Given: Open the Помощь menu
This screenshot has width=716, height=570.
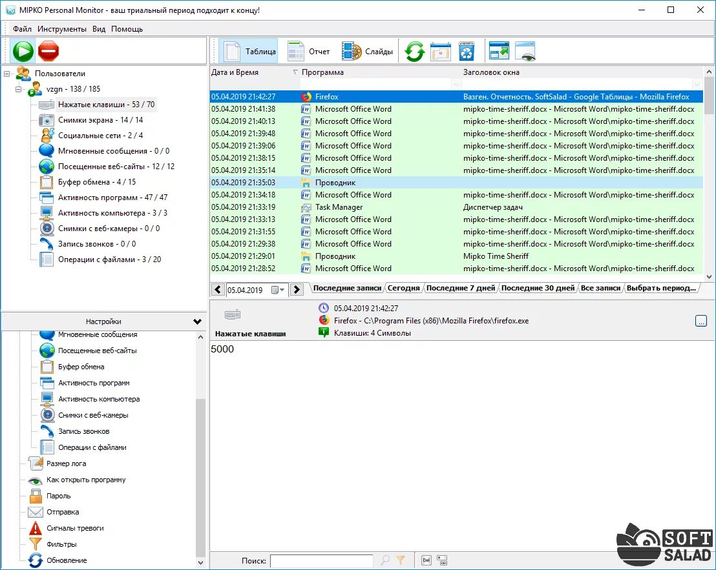Looking at the screenshot, I should pos(127,29).
